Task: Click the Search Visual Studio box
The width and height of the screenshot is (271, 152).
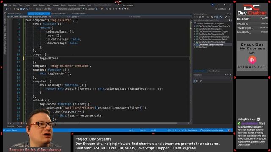Action: (x=107, y=5)
